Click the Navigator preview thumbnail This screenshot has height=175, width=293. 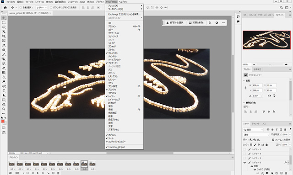266,40
